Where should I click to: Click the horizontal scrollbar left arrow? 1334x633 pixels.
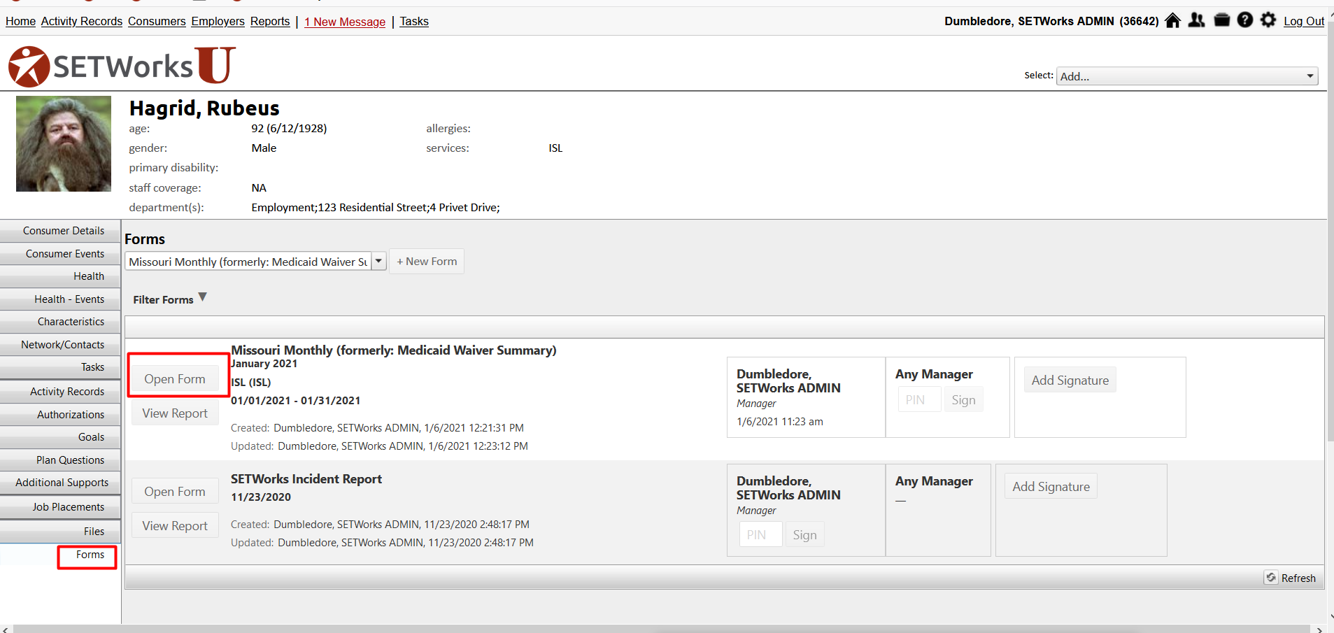[6, 629]
